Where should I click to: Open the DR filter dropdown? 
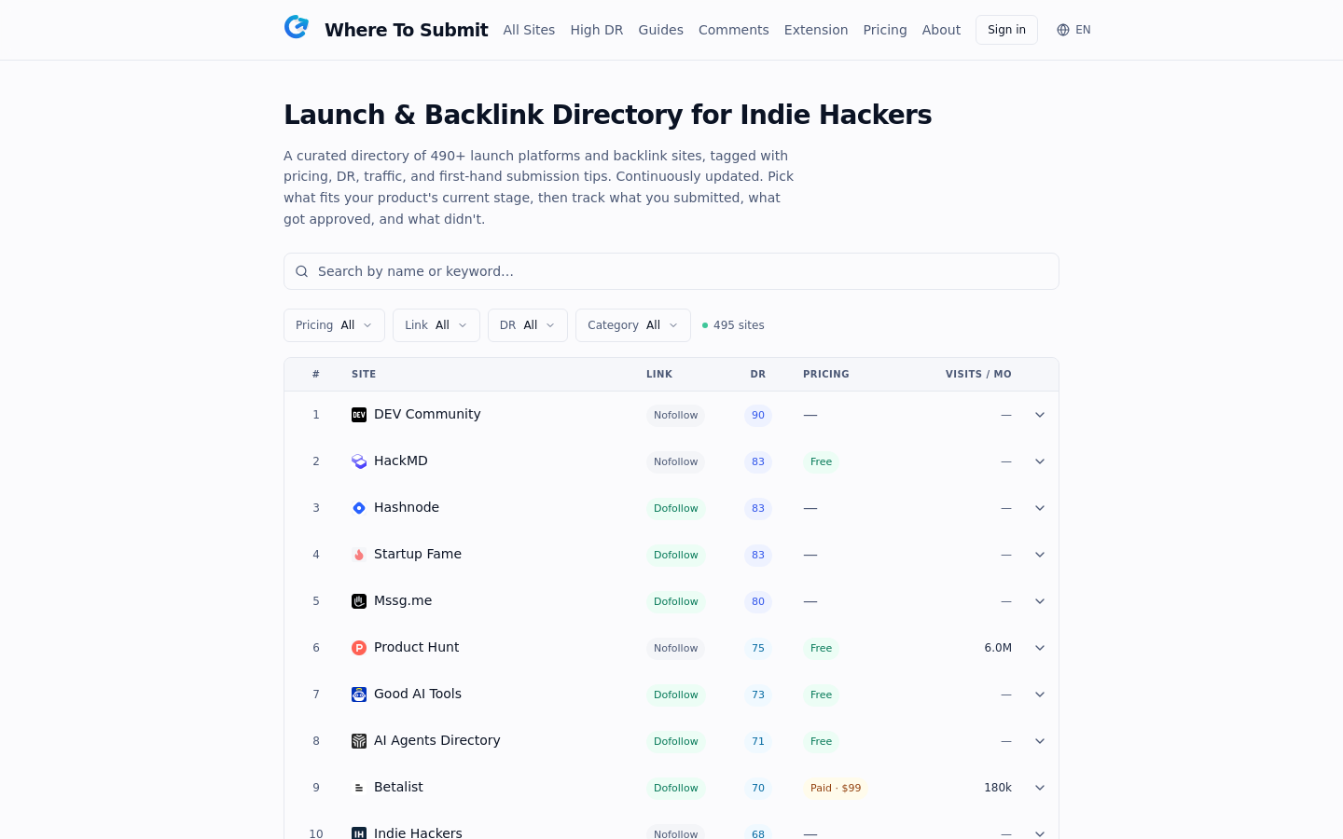pyautogui.click(x=528, y=325)
